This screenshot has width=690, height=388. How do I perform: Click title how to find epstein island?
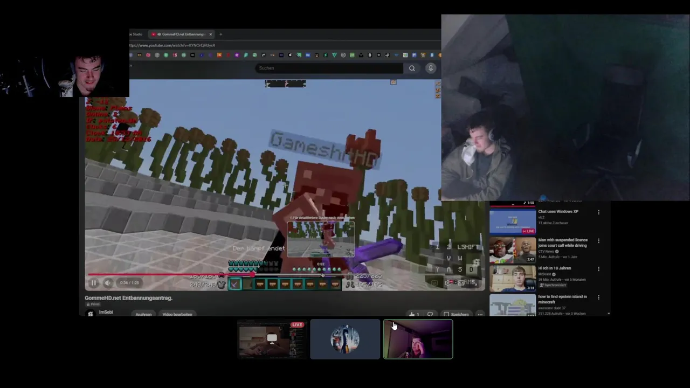point(562,299)
